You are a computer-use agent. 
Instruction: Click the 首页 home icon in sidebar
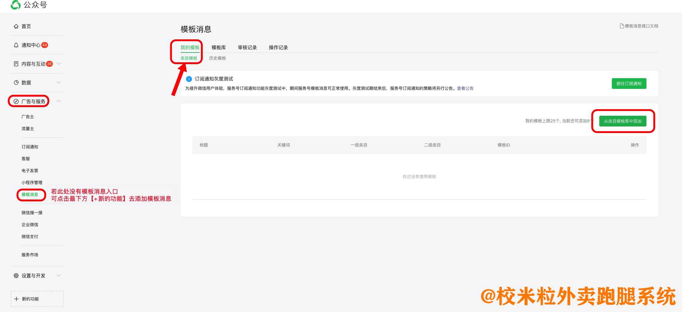[16, 26]
